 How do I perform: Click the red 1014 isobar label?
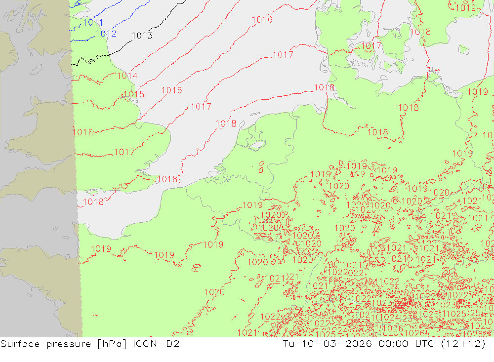[127, 76]
